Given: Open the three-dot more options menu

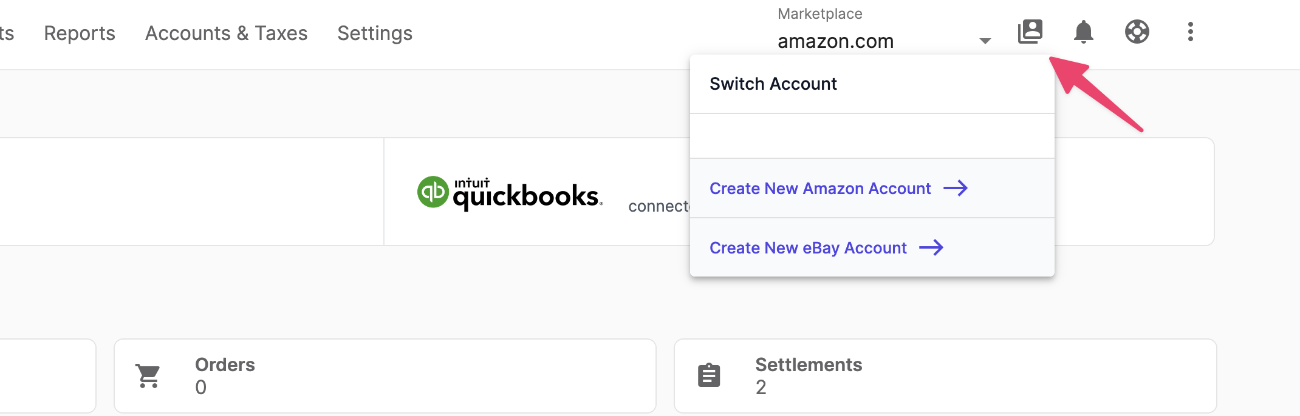Looking at the screenshot, I should click(x=1191, y=32).
